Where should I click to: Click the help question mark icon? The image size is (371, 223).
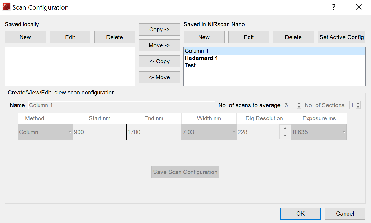(x=333, y=7)
